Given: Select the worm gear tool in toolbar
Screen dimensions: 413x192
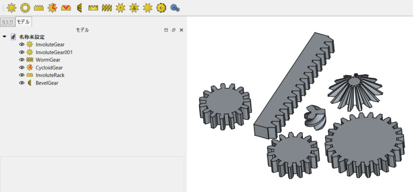Looking at the screenshot, I should 107,8.
